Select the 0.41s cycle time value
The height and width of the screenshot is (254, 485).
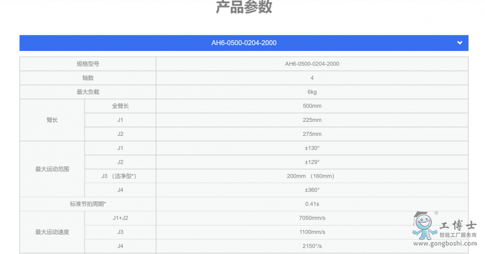coord(312,204)
